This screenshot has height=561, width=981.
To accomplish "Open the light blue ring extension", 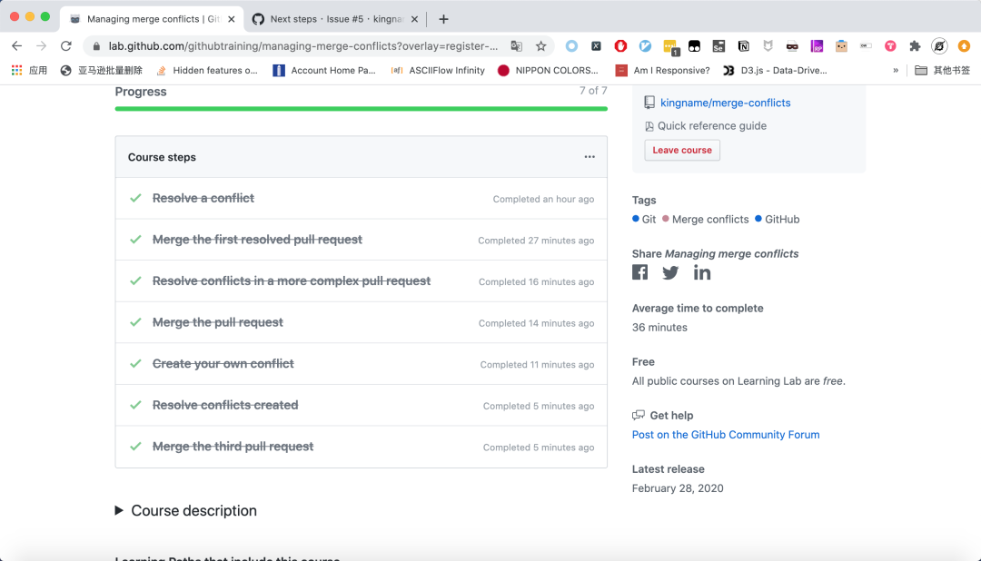I will click(571, 45).
